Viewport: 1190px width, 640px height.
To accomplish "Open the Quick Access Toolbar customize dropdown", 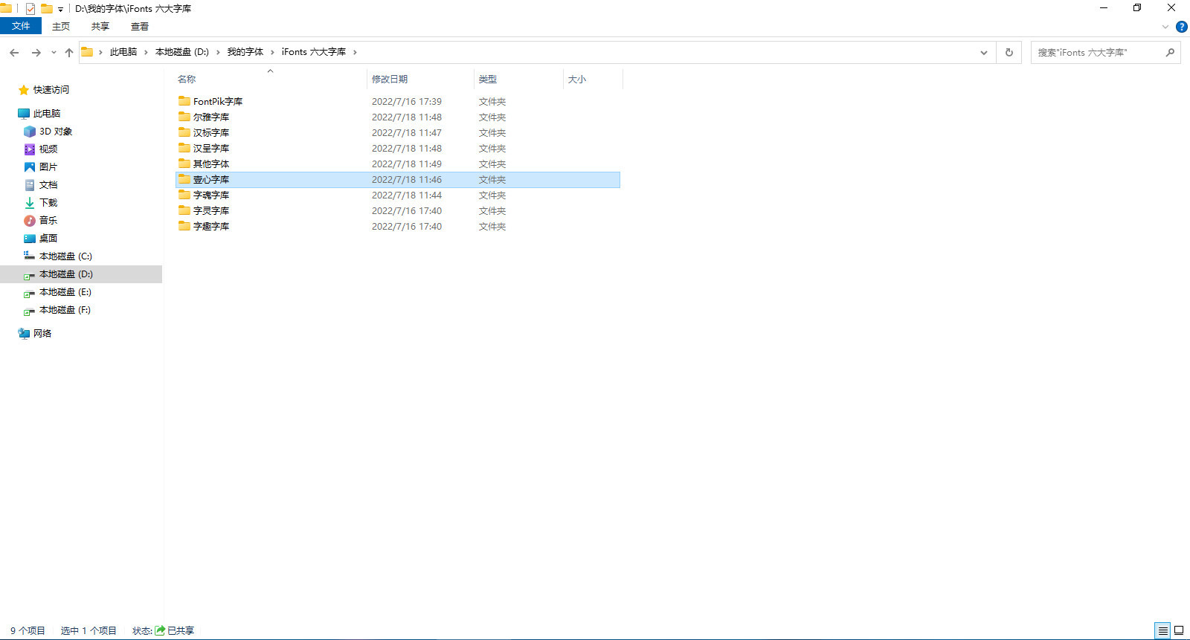I will (60, 10).
